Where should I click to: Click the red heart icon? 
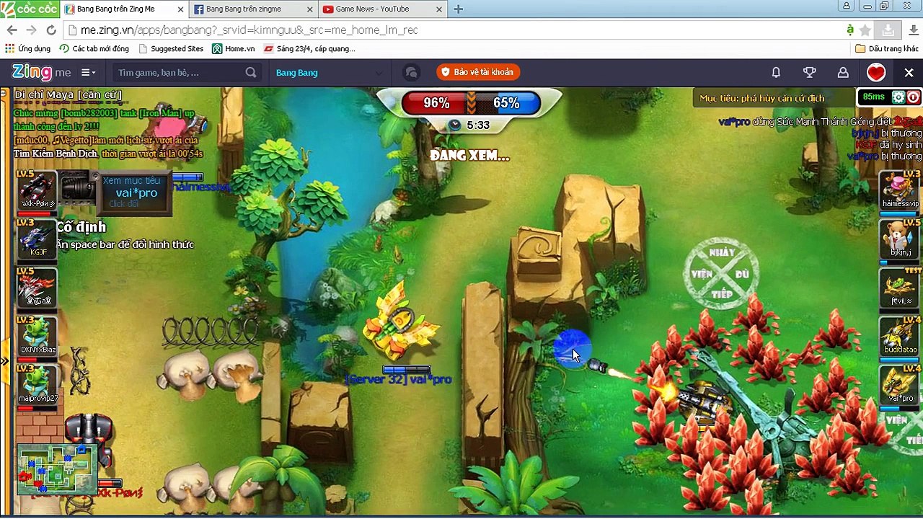point(875,72)
